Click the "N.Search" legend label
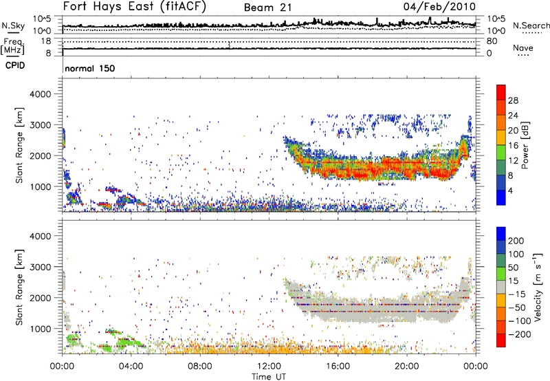The image size is (550, 381). coord(531,25)
